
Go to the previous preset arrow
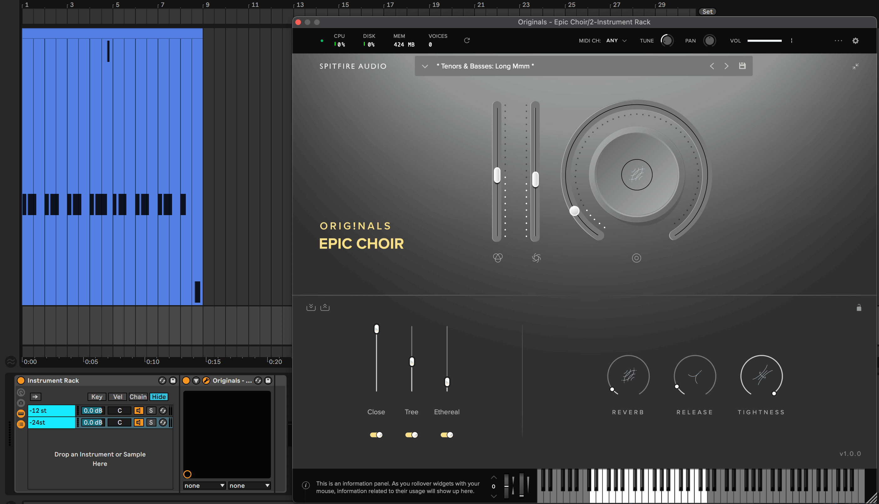pos(712,66)
